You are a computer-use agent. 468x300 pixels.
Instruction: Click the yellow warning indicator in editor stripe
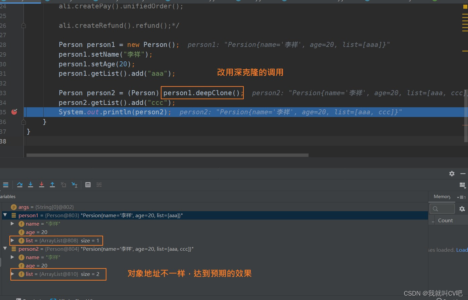(465, 7)
